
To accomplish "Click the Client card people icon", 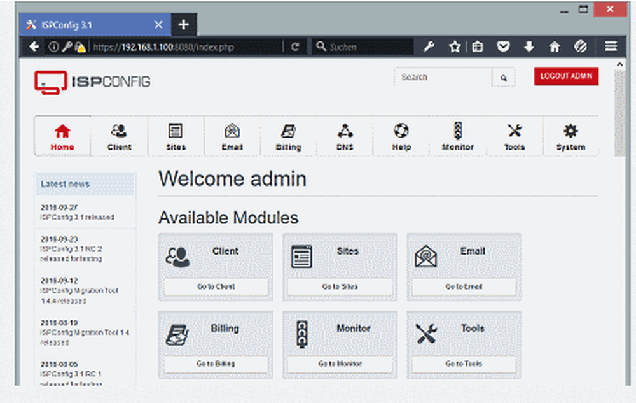I will click(x=177, y=257).
